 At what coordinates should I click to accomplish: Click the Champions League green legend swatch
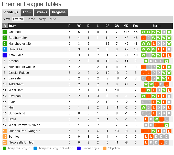click(x=4, y=148)
